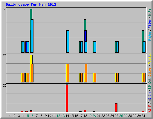Select green weekend day "6" on x-axis
The height and width of the screenshot is (119, 153).
[x=32, y=116]
